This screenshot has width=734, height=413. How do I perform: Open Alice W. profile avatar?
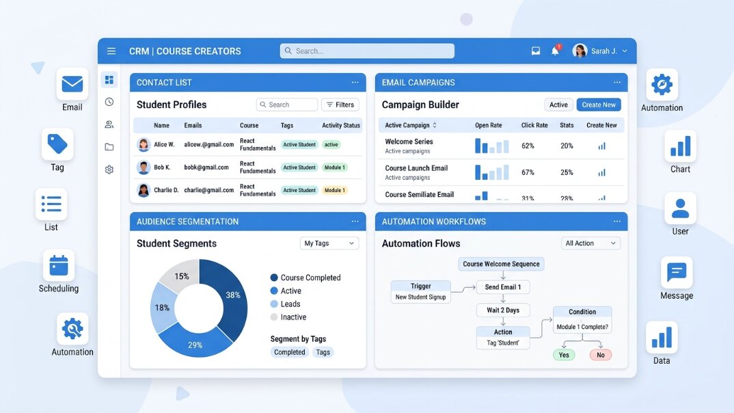point(144,145)
